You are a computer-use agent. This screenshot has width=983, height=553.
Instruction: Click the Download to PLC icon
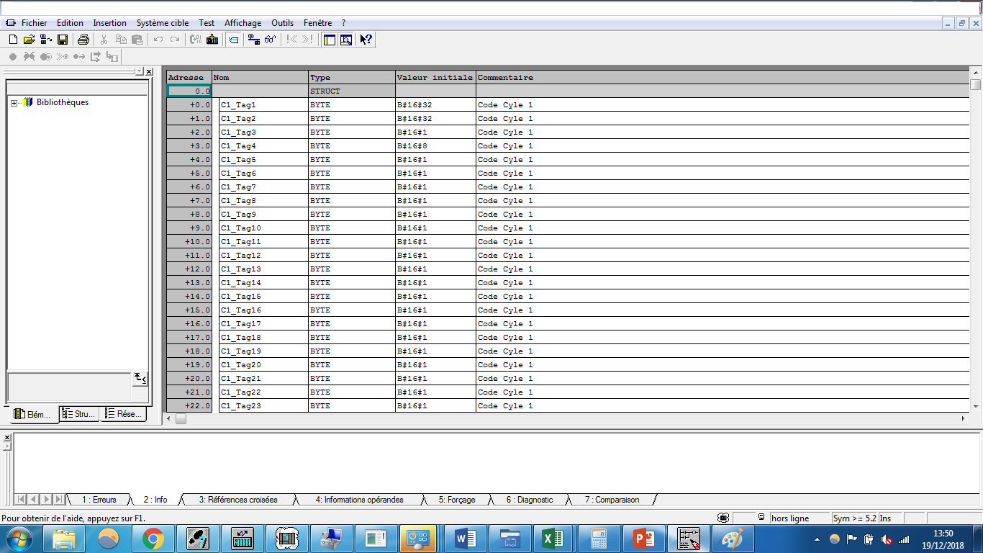pyautogui.click(x=212, y=40)
